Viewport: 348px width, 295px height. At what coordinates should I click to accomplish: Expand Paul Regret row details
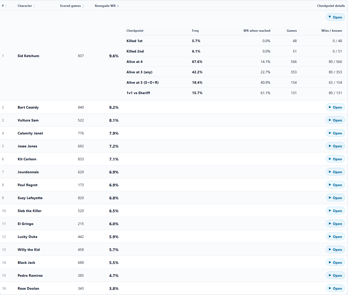pyautogui.click(x=335, y=185)
